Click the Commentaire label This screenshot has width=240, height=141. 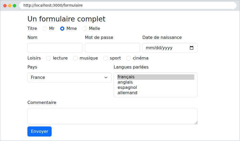click(42, 103)
